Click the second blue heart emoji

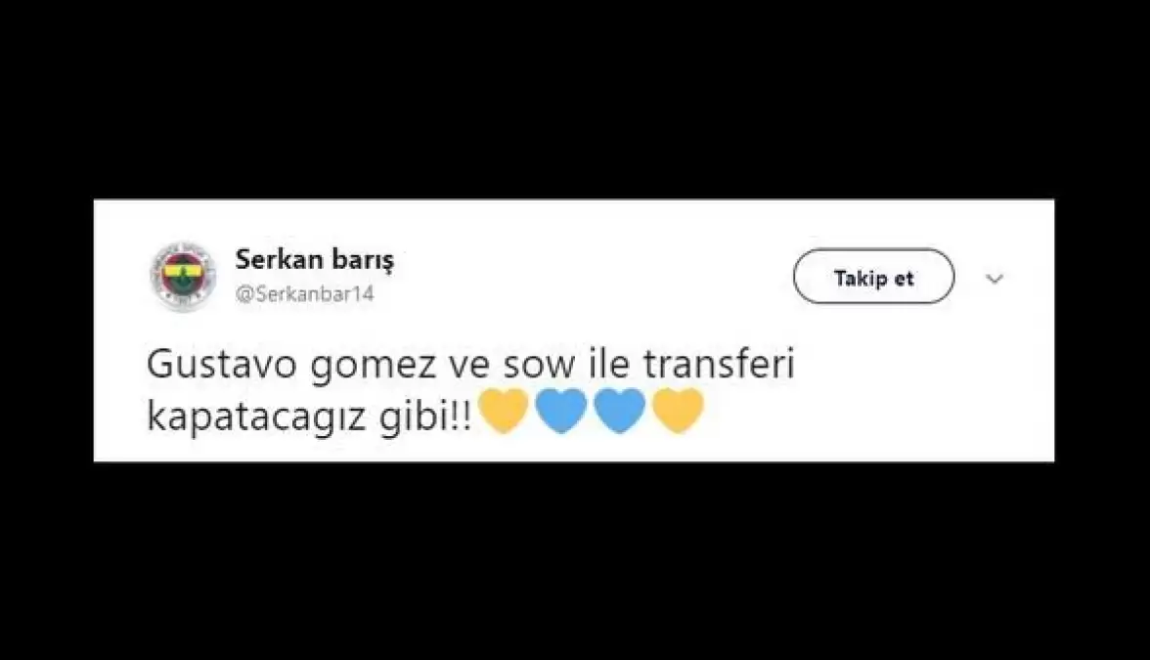tap(620, 411)
